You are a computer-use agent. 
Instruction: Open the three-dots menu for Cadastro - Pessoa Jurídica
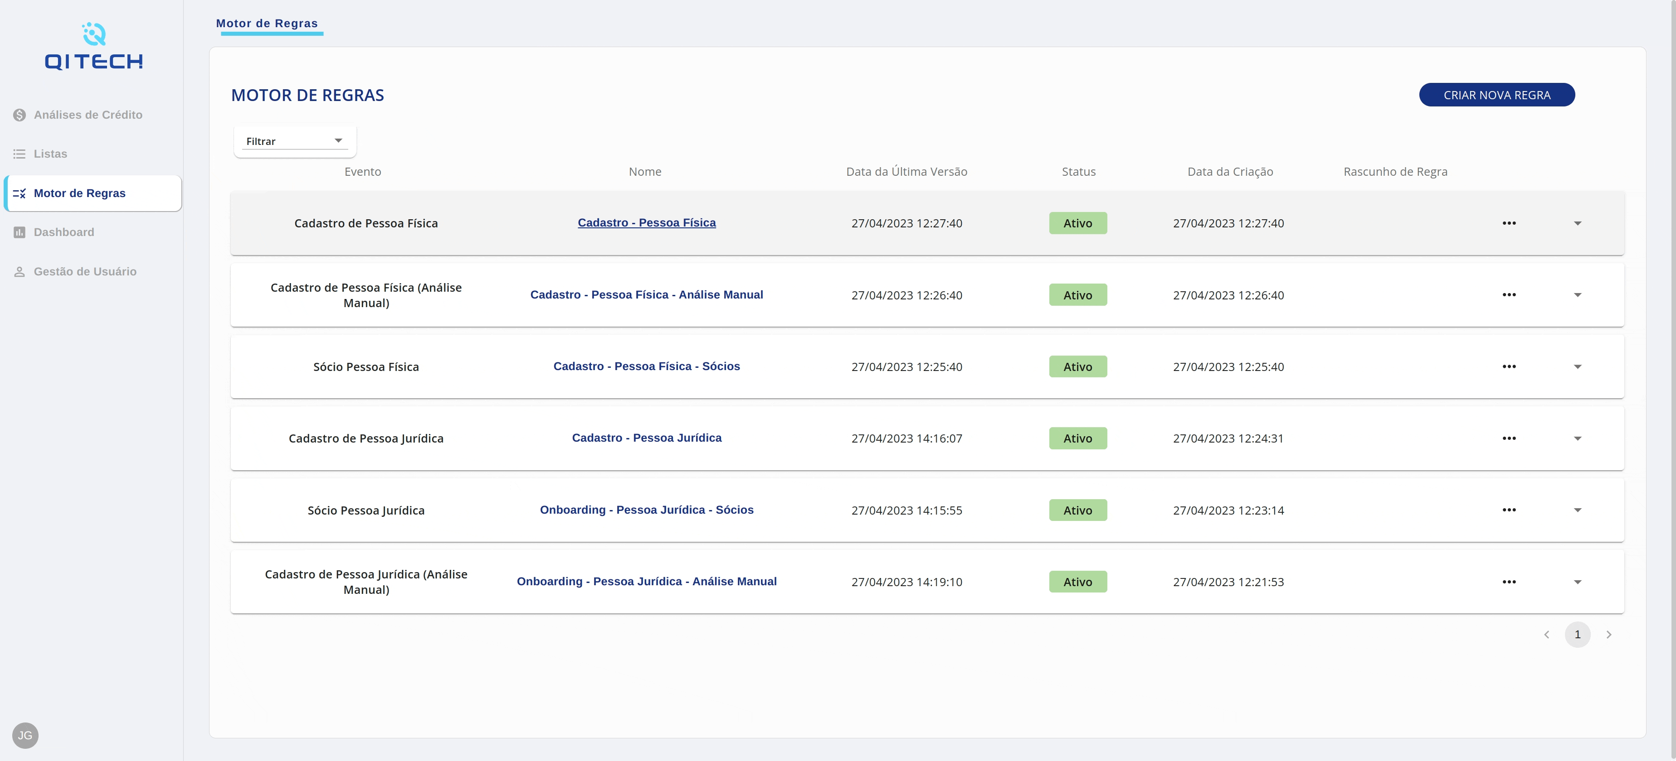tap(1510, 438)
